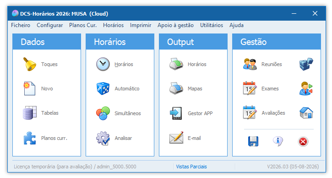Open the Apoio à gestão menu
Viewport: 332px width, 178px height.
175,25
